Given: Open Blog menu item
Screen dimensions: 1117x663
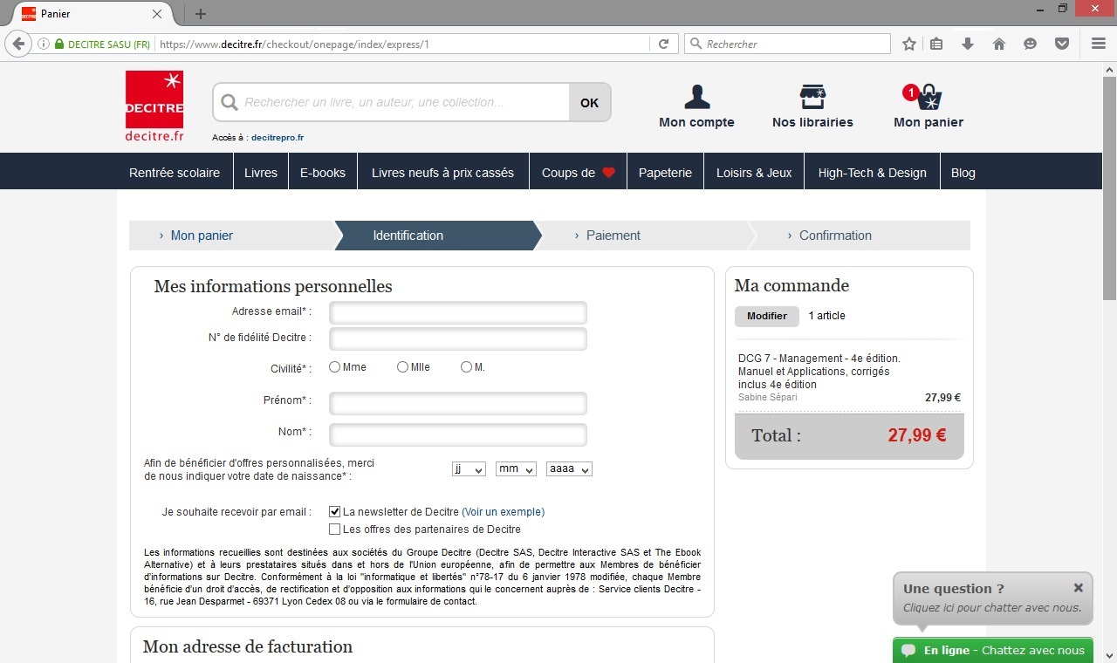Looking at the screenshot, I should coord(963,173).
